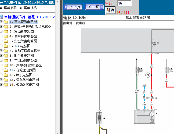The image size is (174, 134).
Task: Expand the 8、收放机电路图 node
Action: pos(1,55)
